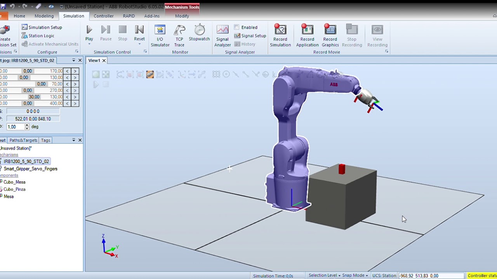Open the Stopwatch monitor
497x279 pixels.
pos(199,33)
